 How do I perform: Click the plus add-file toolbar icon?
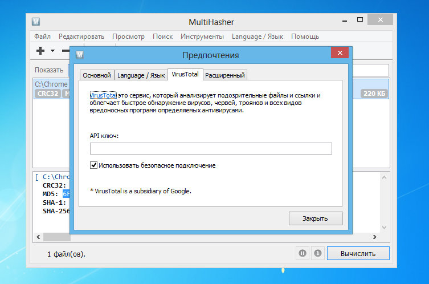point(40,51)
